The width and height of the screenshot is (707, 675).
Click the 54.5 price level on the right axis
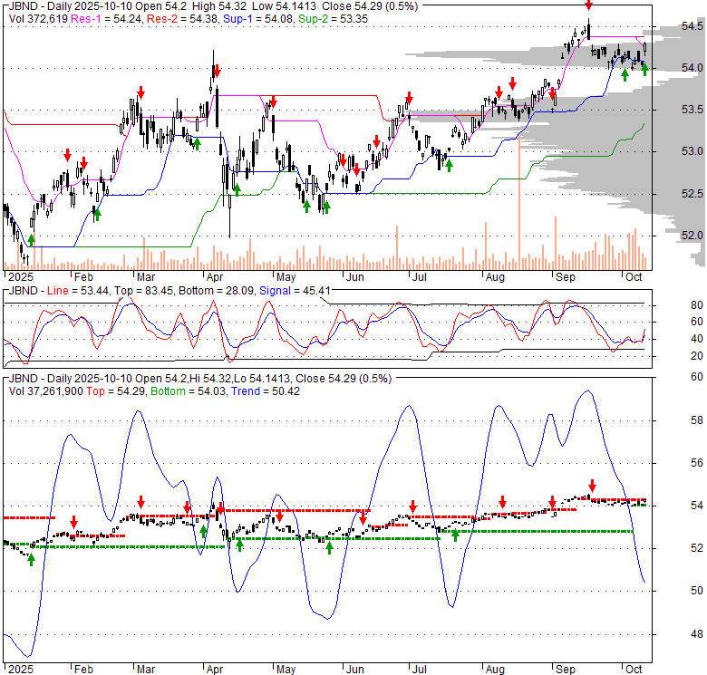tap(692, 26)
